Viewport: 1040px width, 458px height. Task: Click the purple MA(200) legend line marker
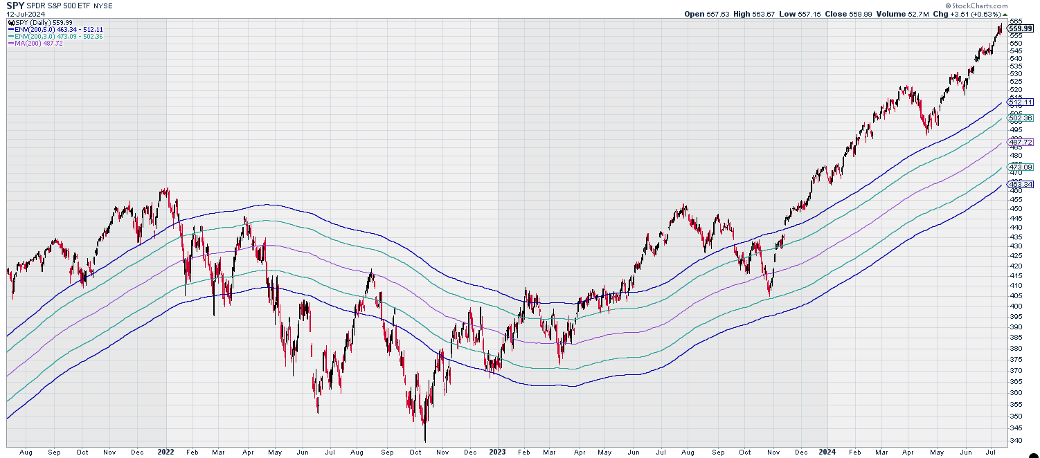pos(10,43)
